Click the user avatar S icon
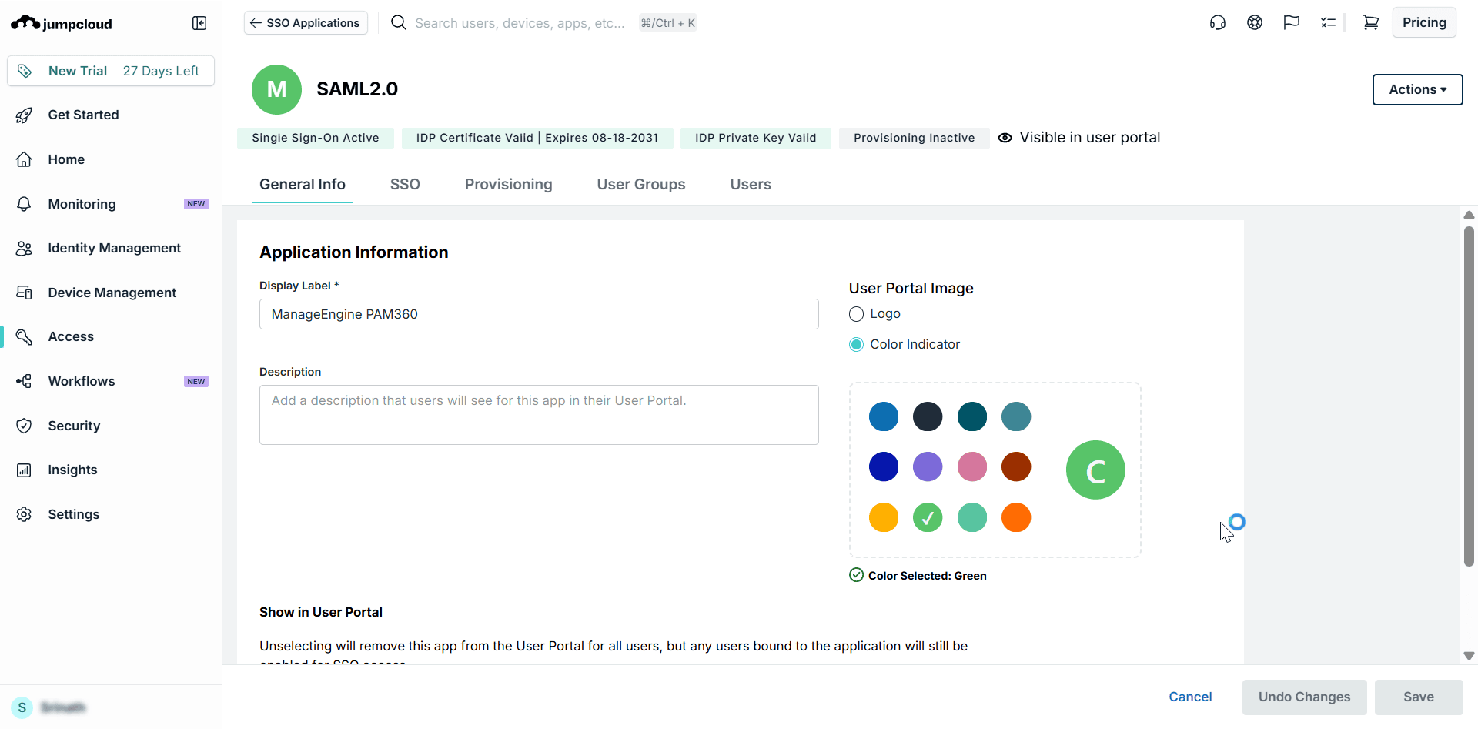 pyautogui.click(x=22, y=707)
